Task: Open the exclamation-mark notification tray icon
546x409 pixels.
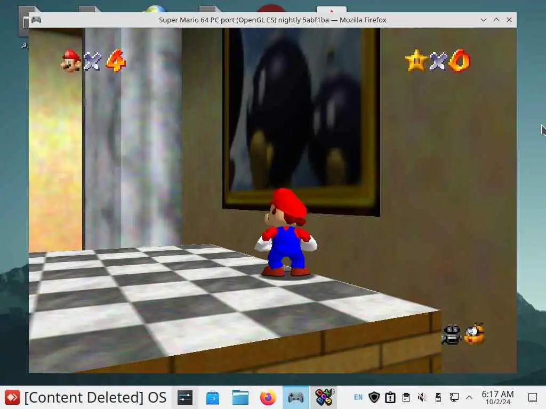Action: pos(390,397)
